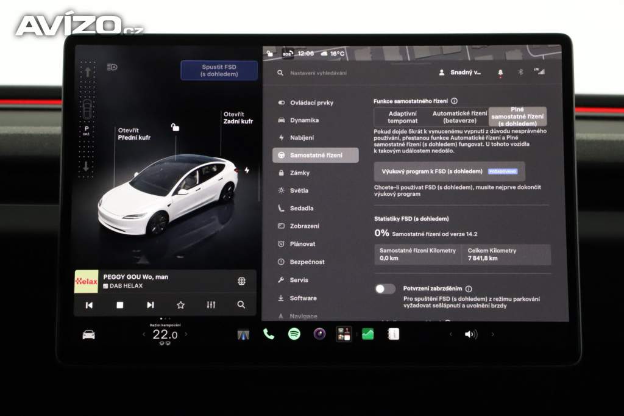Click the Nastavení vyhledávání search field
The height and width of the screenshot is (416, 624).
tap(318, 73)
